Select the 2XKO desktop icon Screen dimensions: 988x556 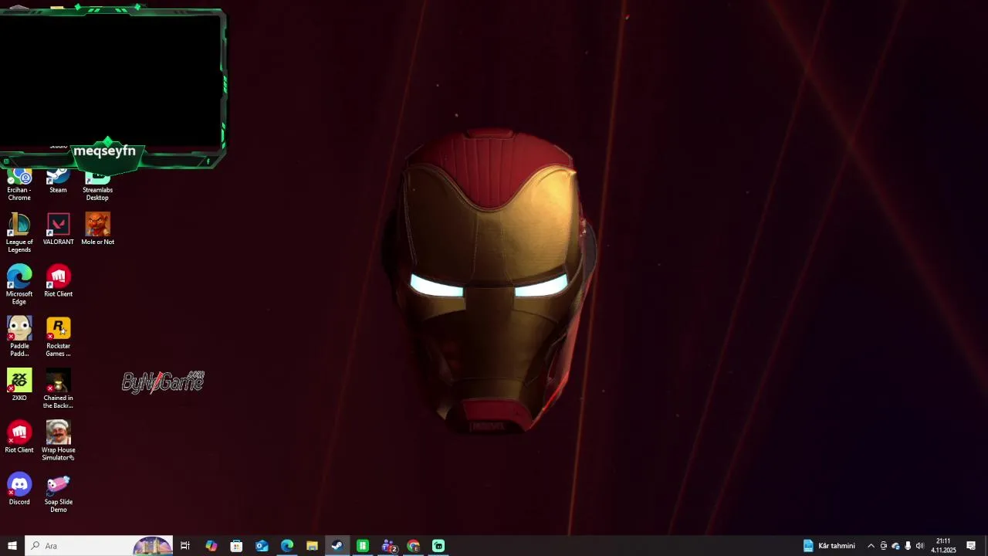[19, 385]
